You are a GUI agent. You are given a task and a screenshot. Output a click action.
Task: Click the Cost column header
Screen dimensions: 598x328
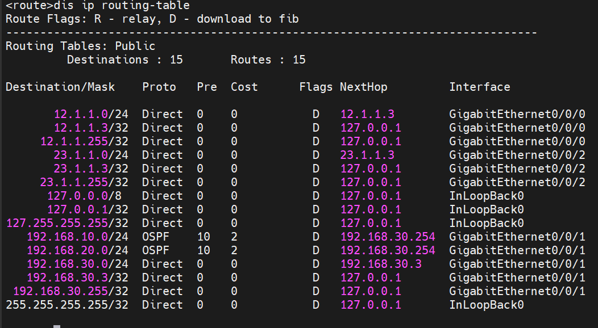[244, 87]
